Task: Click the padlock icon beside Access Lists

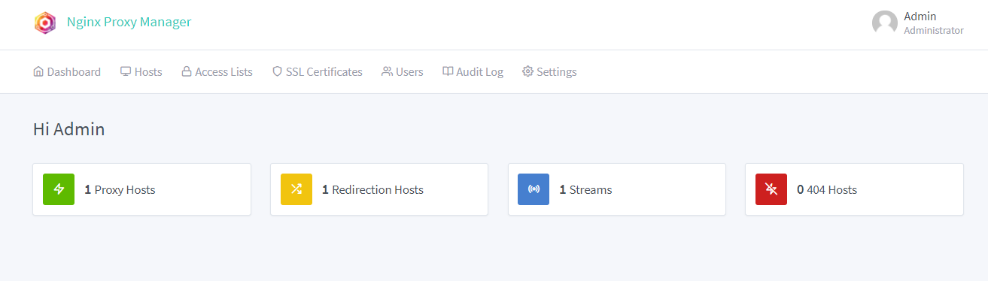Action: coord(187,71)
